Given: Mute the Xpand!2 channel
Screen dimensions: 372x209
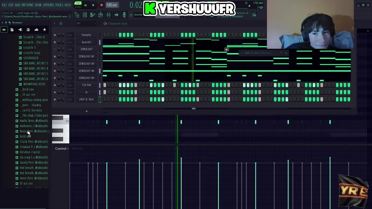Looking at the screenshot, I should [x=55, y=42].
